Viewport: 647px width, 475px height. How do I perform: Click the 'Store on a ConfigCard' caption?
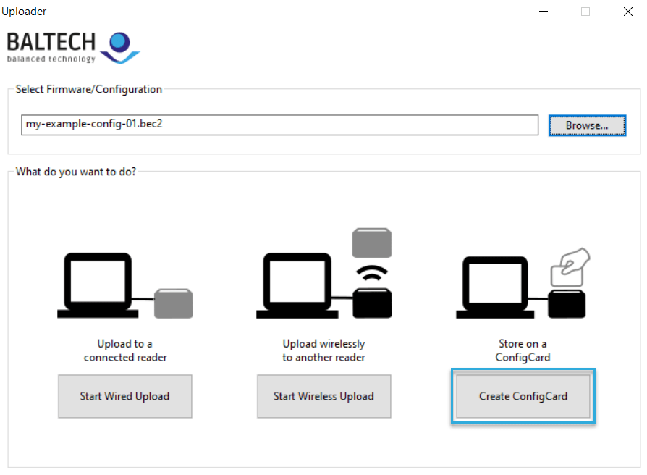pyautogui.click(x=523, y=350)
